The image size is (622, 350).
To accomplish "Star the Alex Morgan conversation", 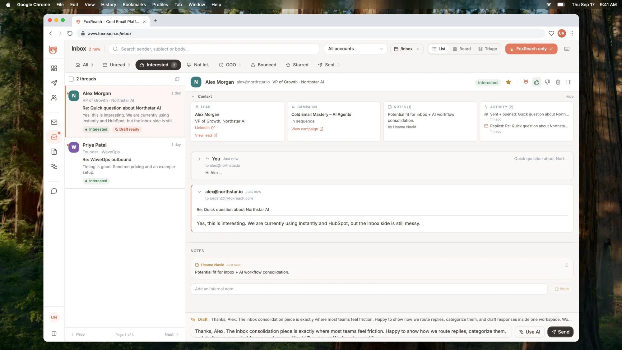I will pos(508,82).
